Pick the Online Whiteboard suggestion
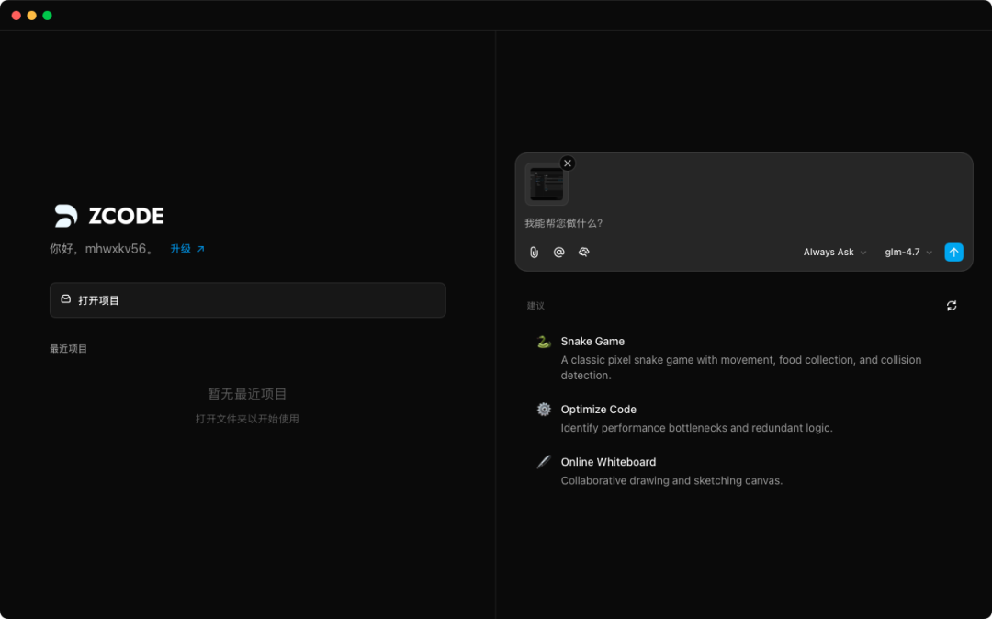 pos(608,462)
